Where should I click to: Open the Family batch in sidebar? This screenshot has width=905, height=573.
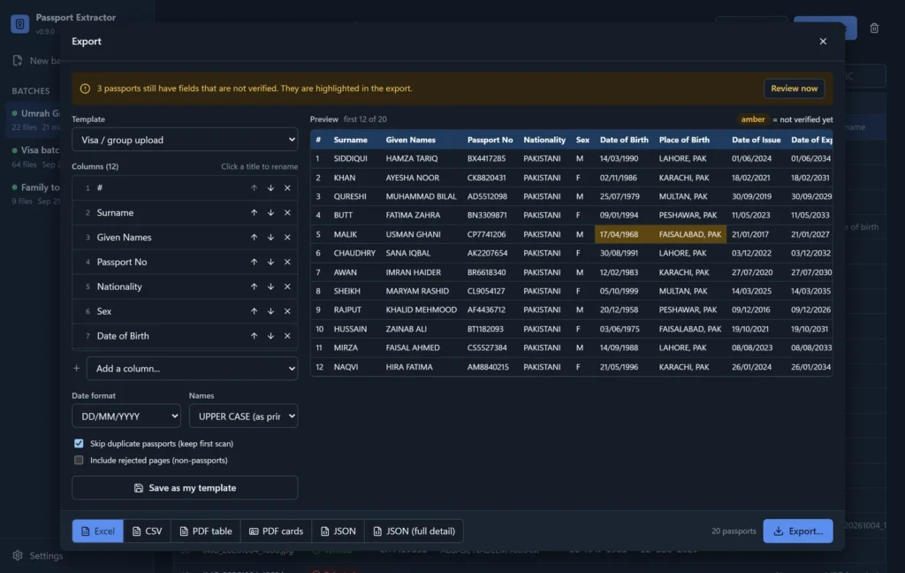(34, 194)
